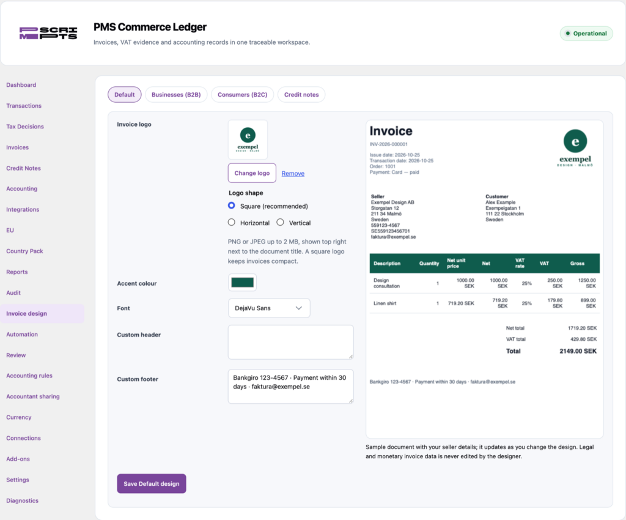The height and width of the screenshot is (520, 626).
Task: Select Invoice design in the sidebar
Action: click(42, 313)
